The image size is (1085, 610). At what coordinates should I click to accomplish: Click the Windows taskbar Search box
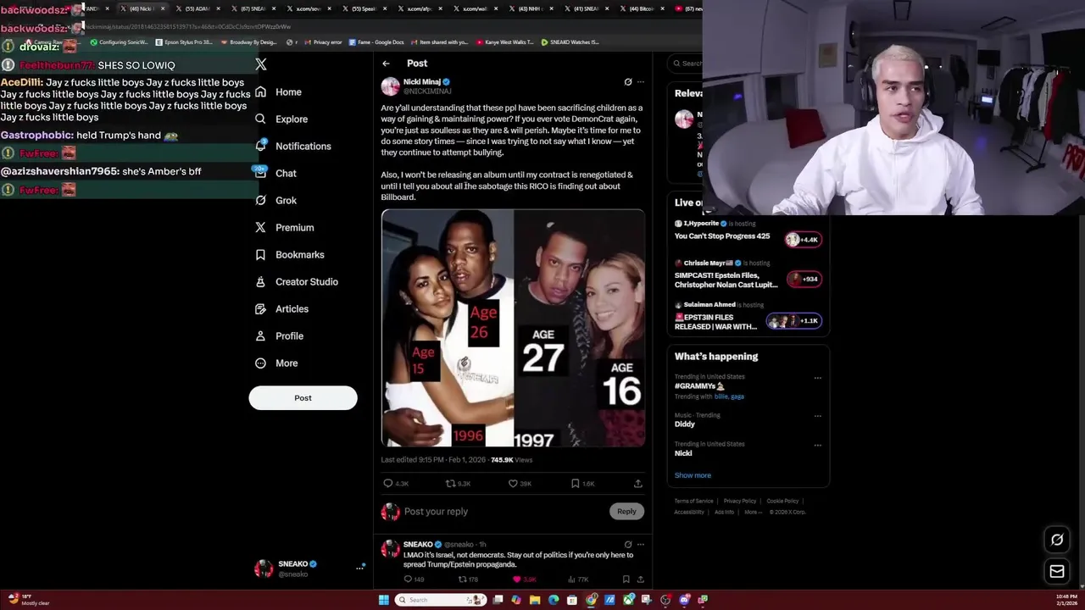click(439, 600)
